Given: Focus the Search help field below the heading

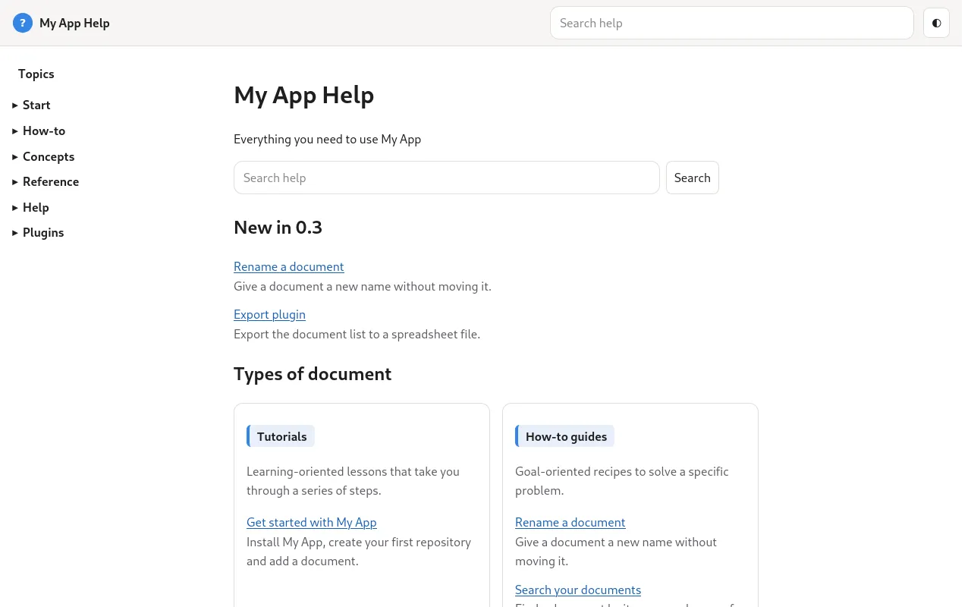Looking at the screenshot, I should tap(446, 178).
